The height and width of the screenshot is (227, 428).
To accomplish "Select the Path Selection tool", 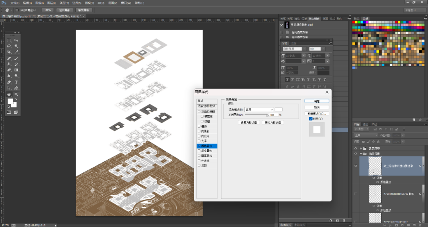I will click(9, 88).
